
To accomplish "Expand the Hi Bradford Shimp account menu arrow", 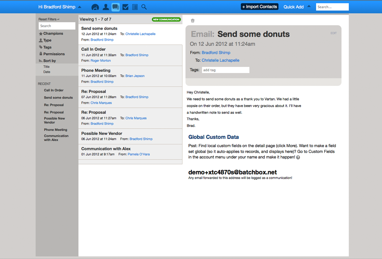I will tap(80, 7).
